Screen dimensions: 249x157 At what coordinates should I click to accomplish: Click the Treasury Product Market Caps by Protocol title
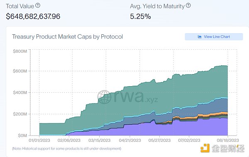[x=68, y=36]
